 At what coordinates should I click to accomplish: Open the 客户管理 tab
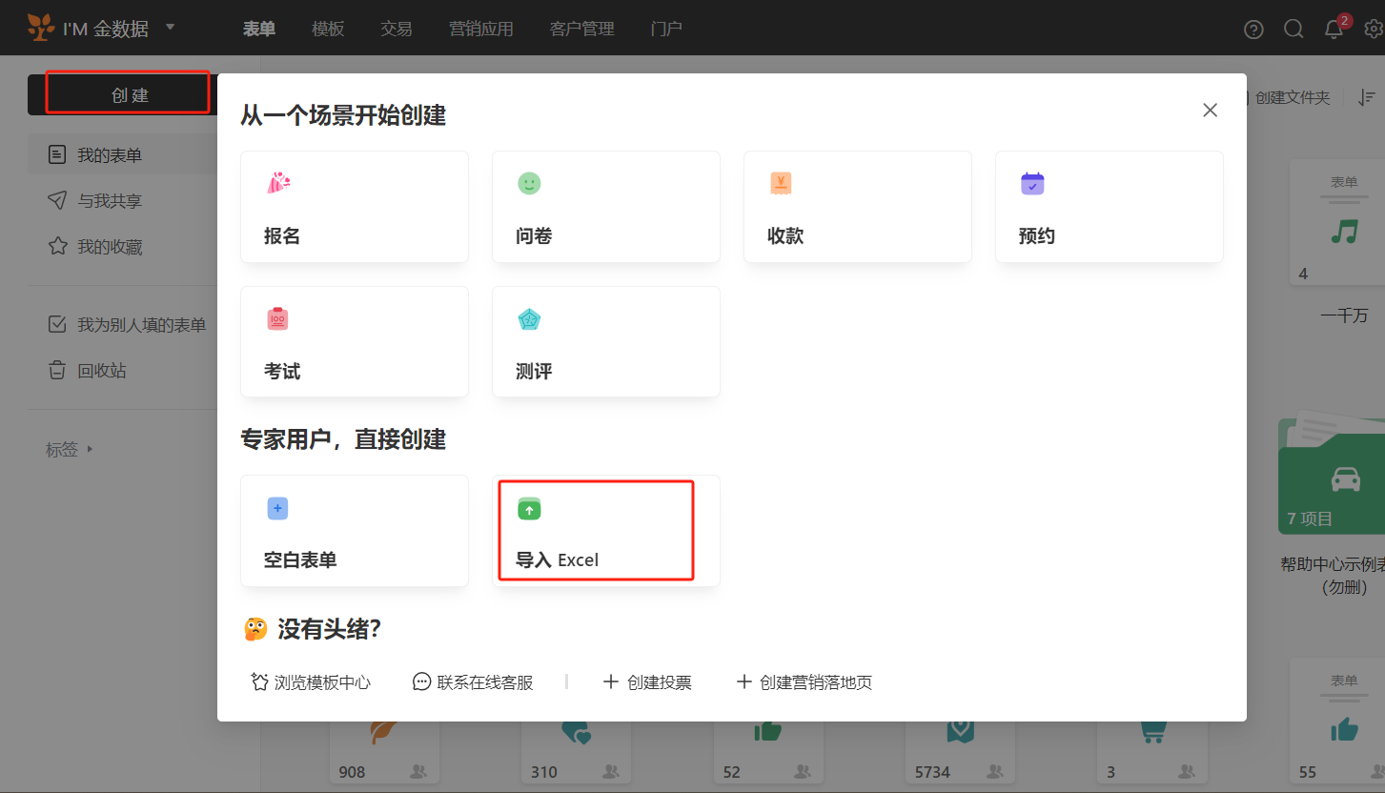point(582,29)
